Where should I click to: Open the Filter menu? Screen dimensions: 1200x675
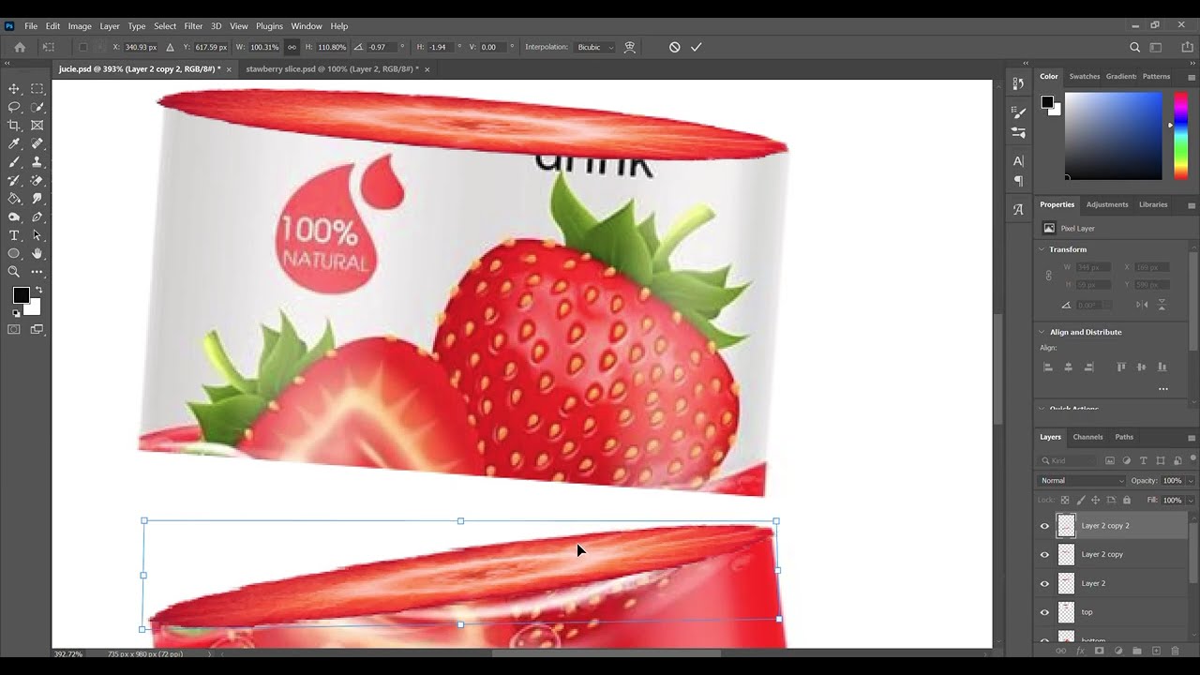[x=193, y=26]
